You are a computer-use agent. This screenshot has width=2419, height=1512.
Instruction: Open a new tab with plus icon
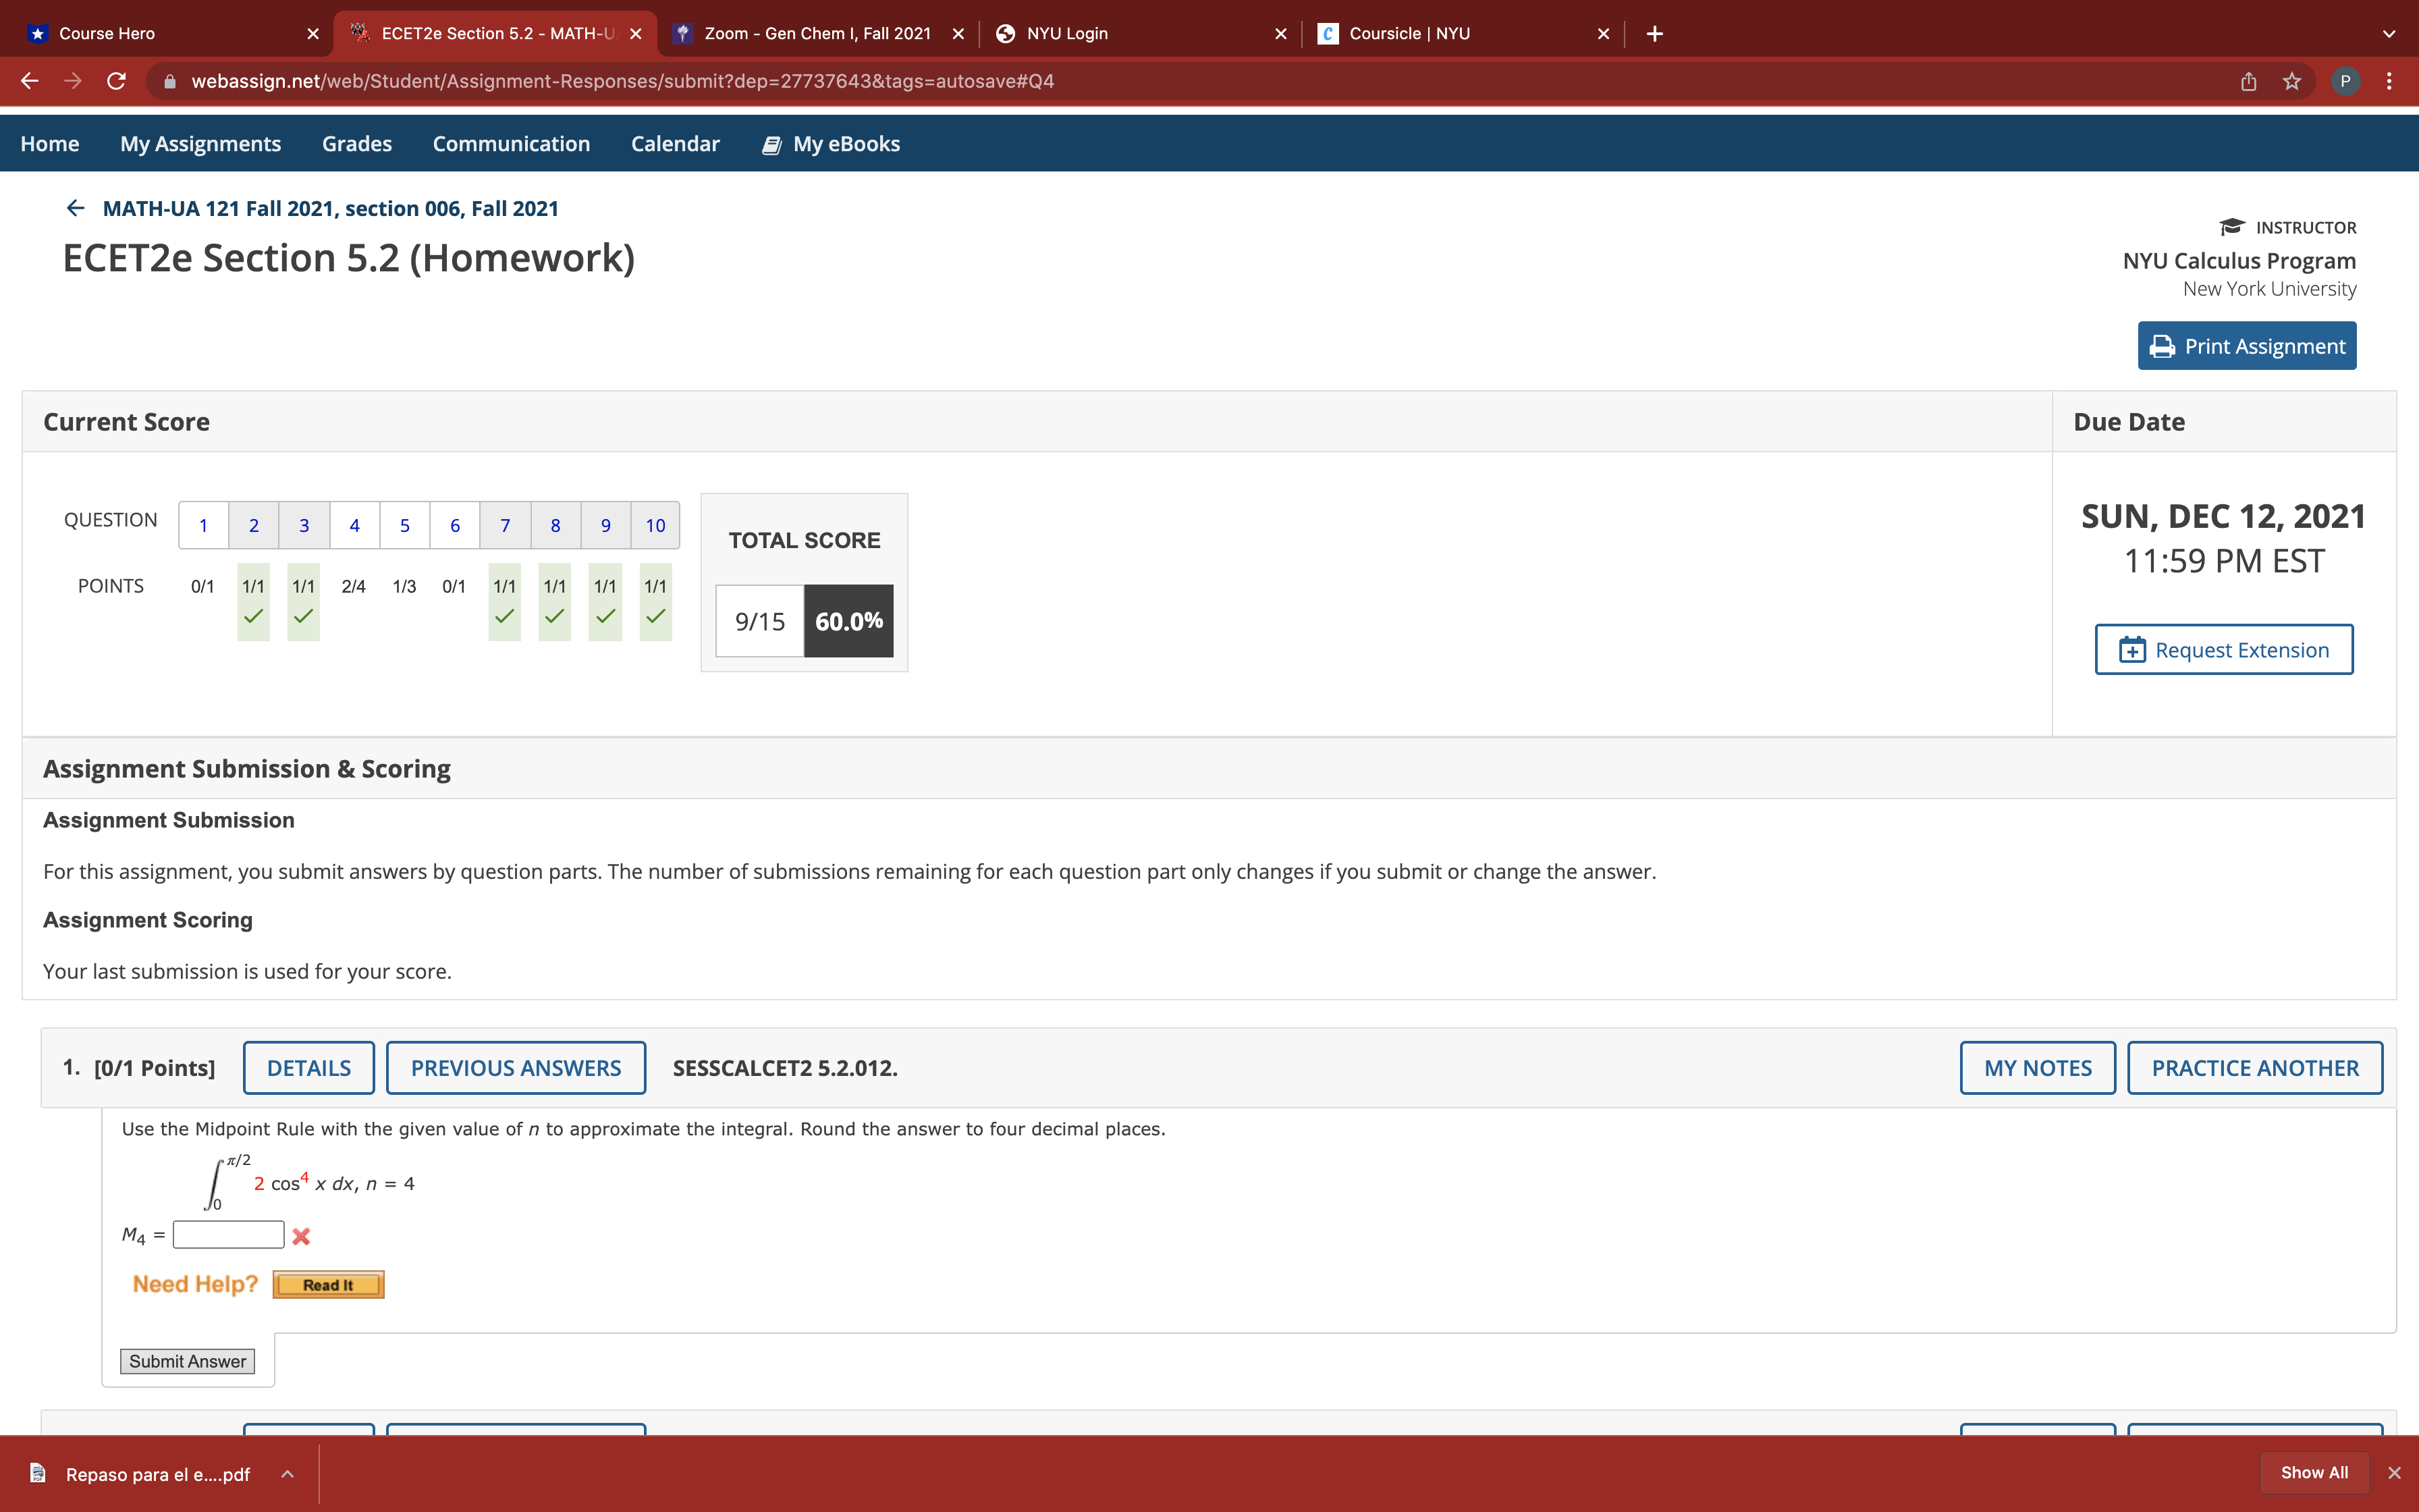[x=1654, y=33]
